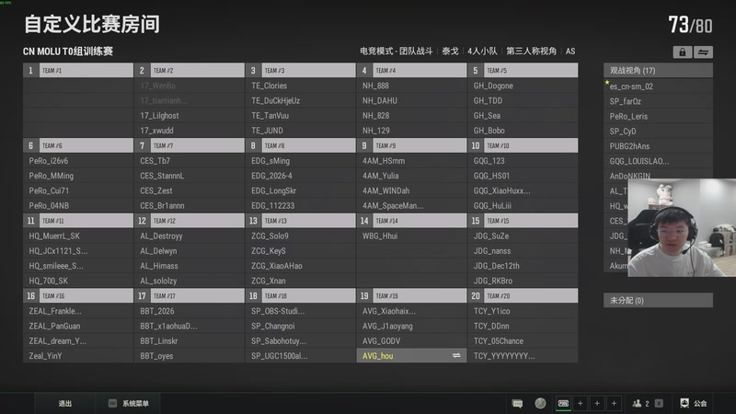Viewport: 736px width, 414px height.
Task: Select spectator PeRo_Leris
Action: pyautogui.click(x=658, y=117)
